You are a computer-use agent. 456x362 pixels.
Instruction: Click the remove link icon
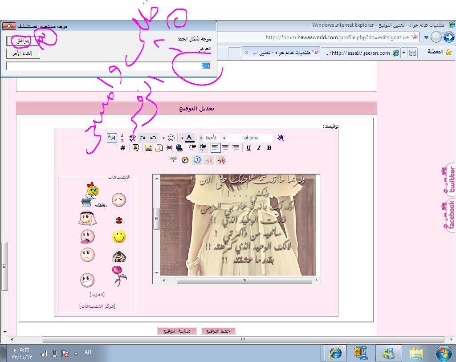click(x=169, y=148)
